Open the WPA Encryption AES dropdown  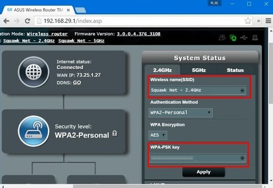158,135
